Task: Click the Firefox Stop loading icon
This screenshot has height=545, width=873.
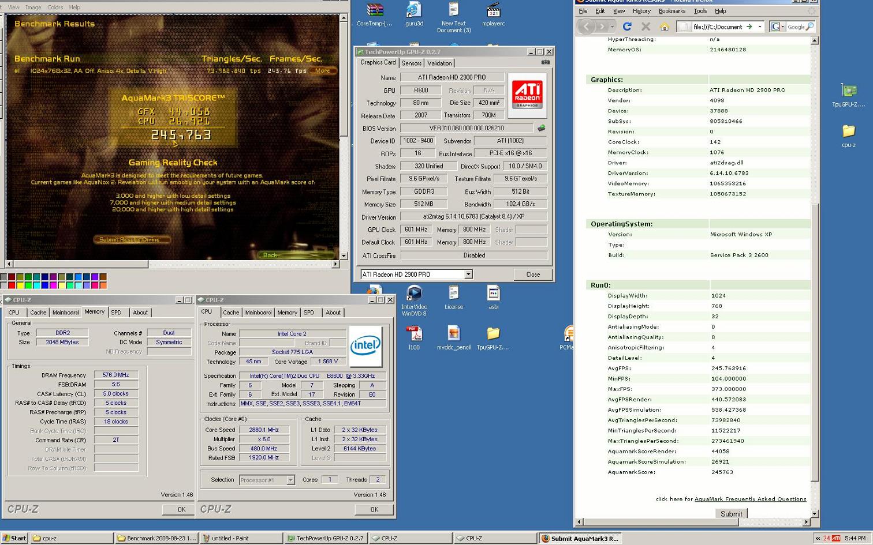Action: [x=646, y=27]
